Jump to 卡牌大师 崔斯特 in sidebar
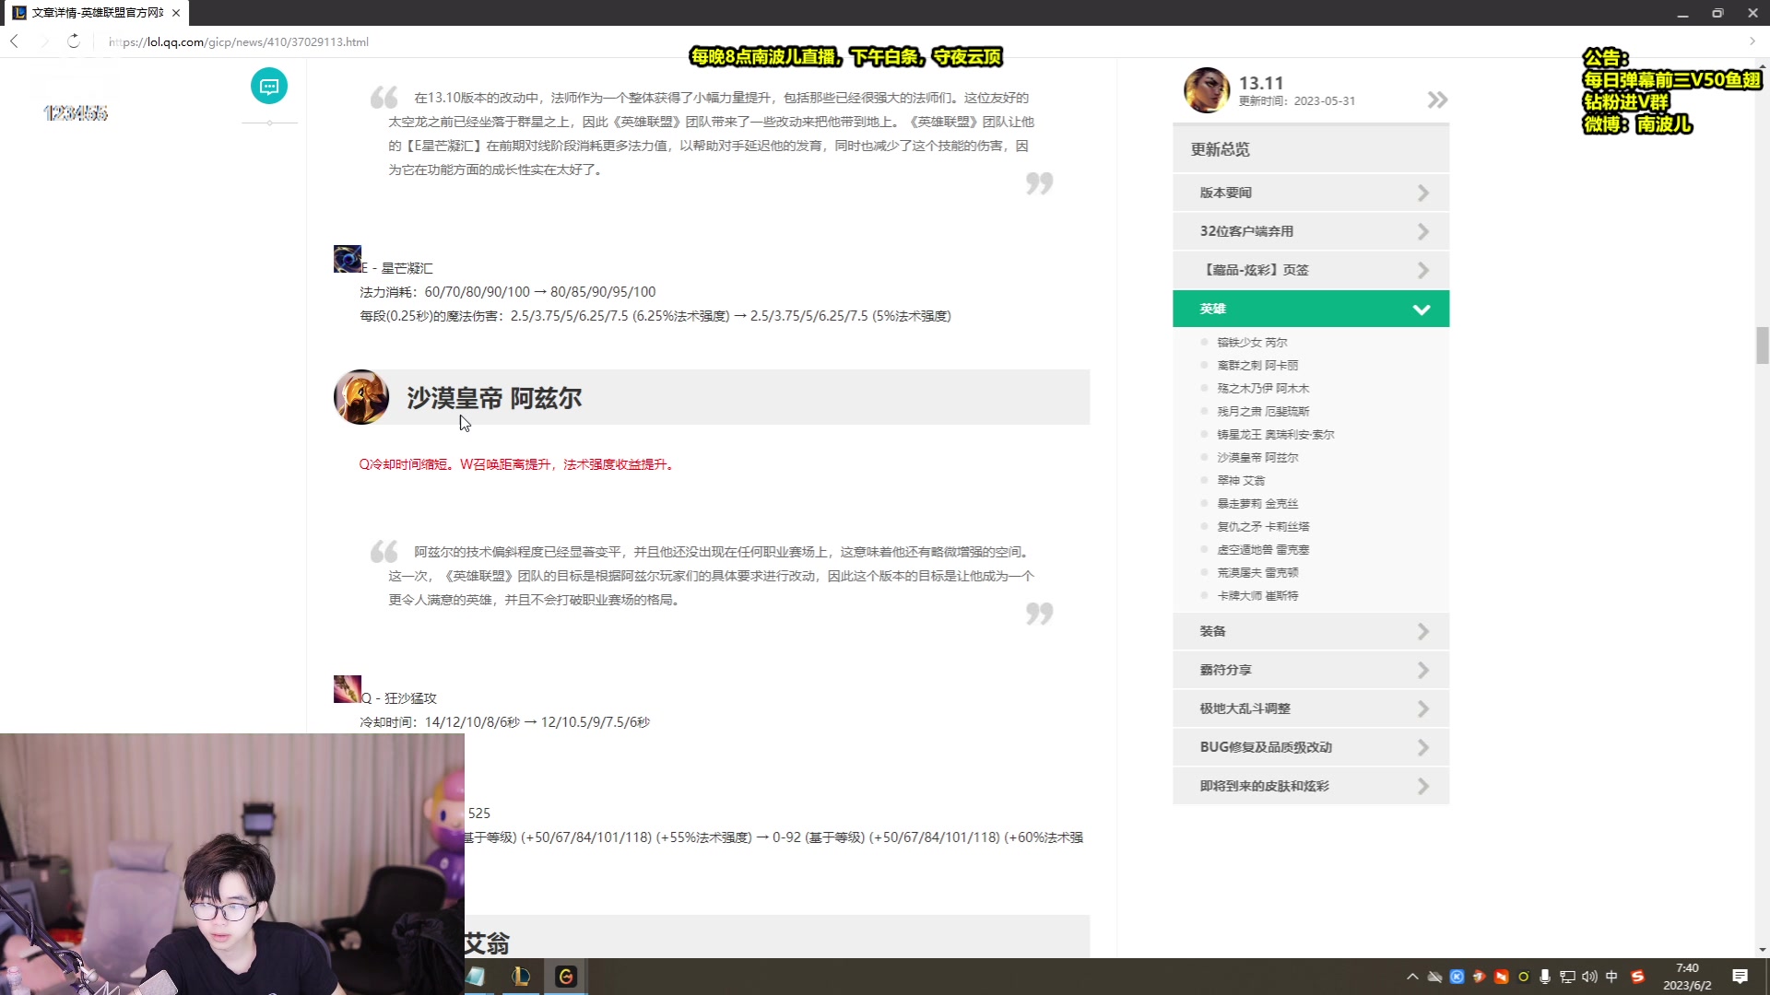Image resolution: width=1770 pixels, height=995 pixels. click(1257, 596)
